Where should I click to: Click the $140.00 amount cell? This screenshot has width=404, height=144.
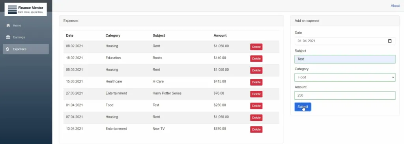220,58
